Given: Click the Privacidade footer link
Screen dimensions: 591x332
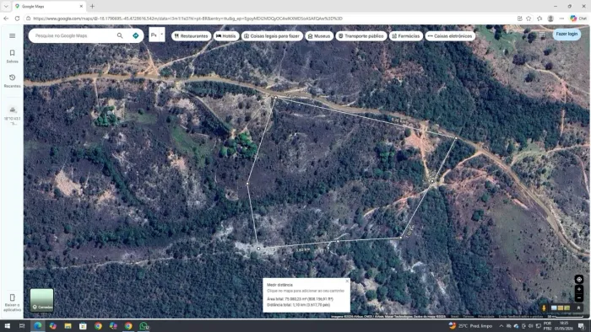Looking at the screenshot, I should tap(485, 317).
